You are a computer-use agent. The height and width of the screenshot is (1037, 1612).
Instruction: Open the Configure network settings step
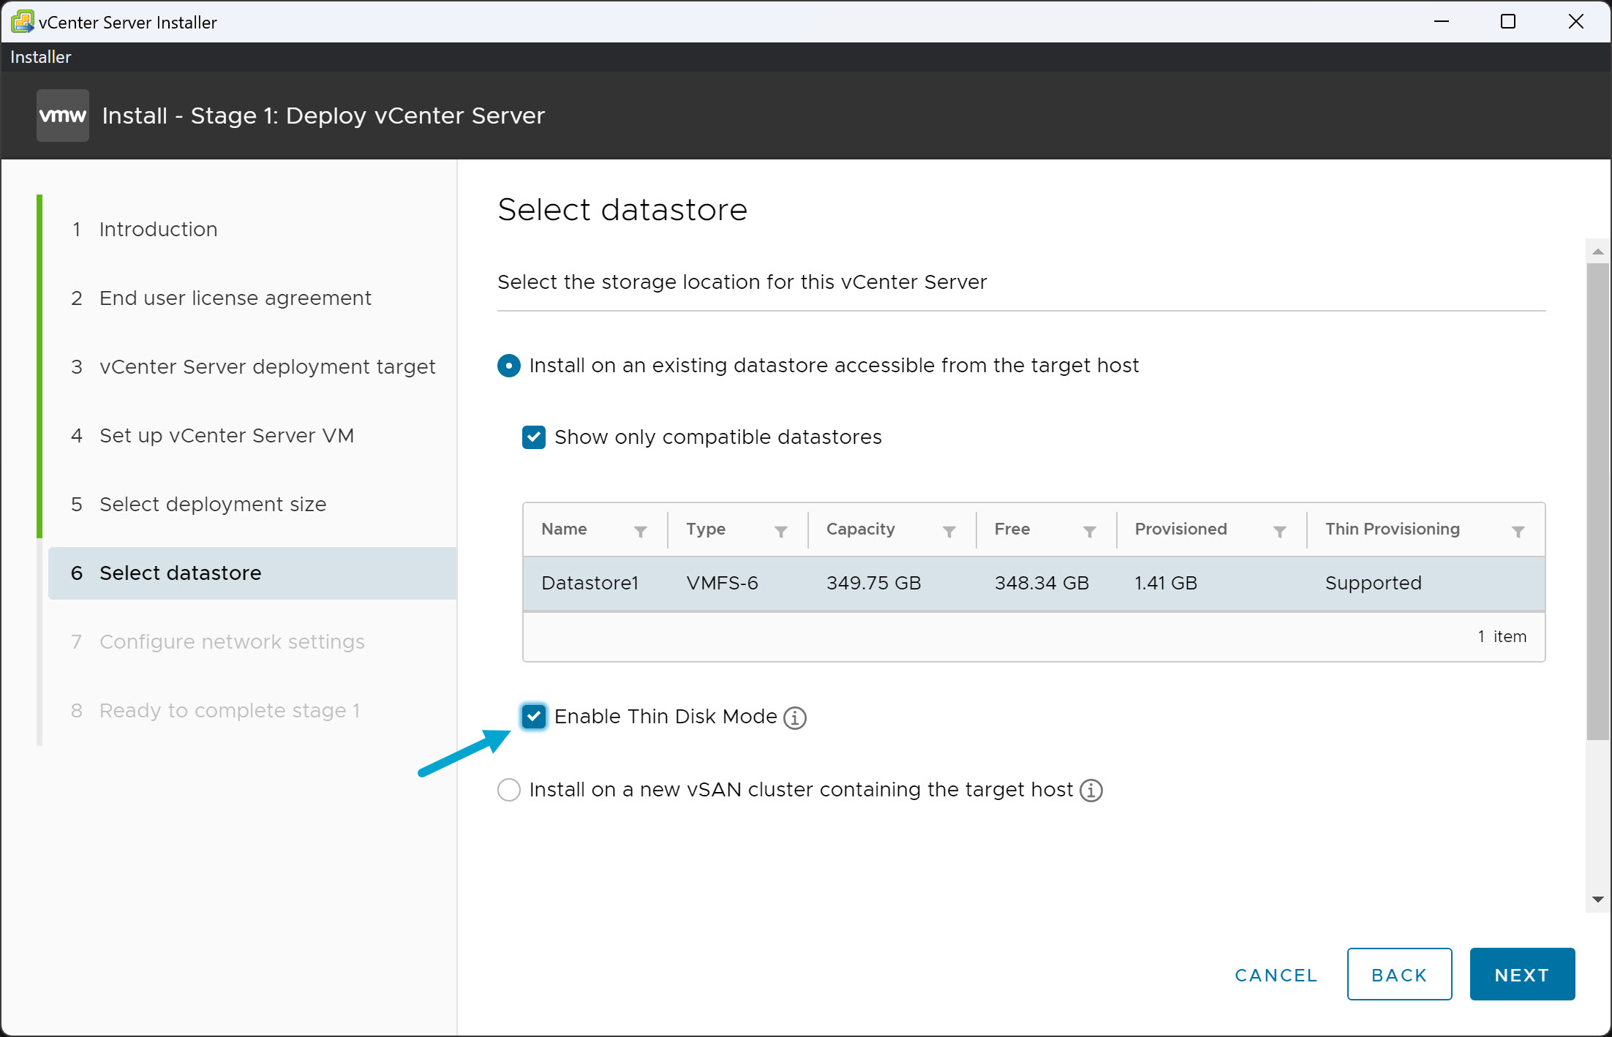[x=232, y=641]
